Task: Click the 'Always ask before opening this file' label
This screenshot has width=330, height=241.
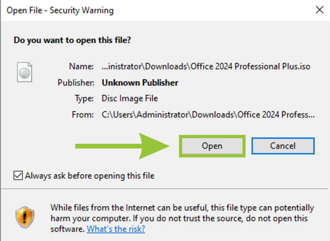Action: (90, 176)
